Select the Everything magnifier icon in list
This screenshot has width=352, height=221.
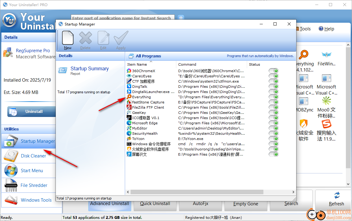pos(129,97)
